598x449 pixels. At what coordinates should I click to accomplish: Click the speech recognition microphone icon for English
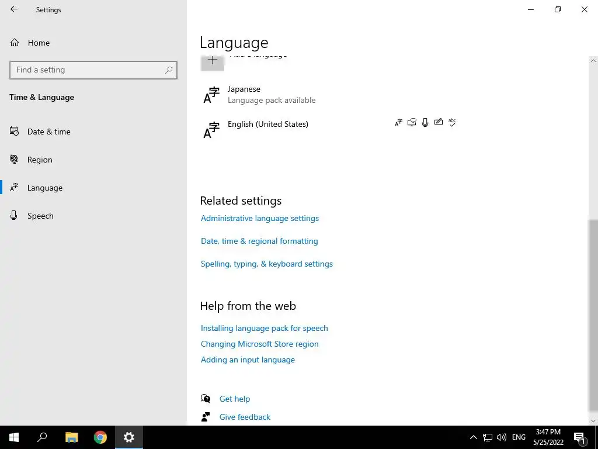coord(425,122)
